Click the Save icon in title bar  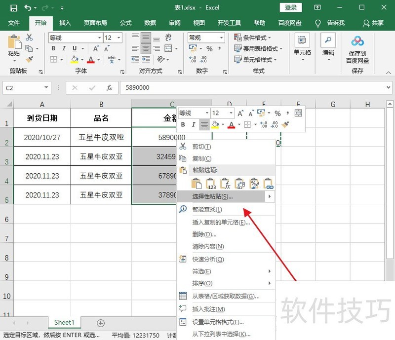pos(14,8)
